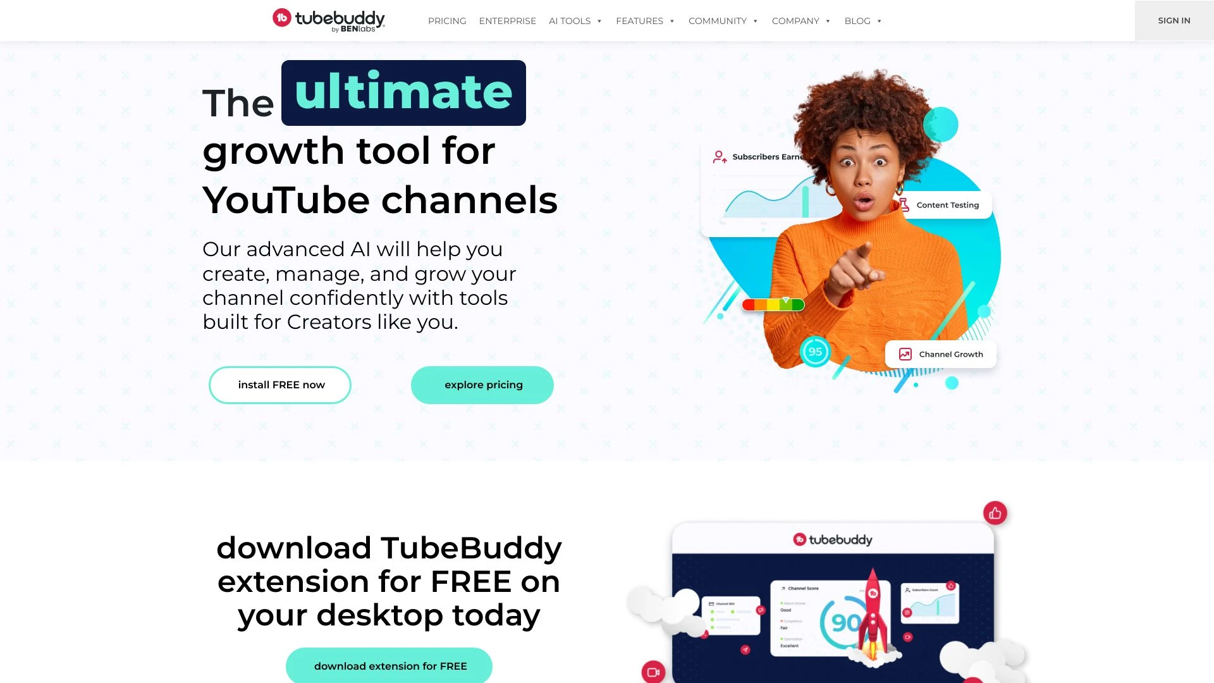Toggle the ENTERPRISE navigation item
The image size is (1214, 683).
coord(508,20)
